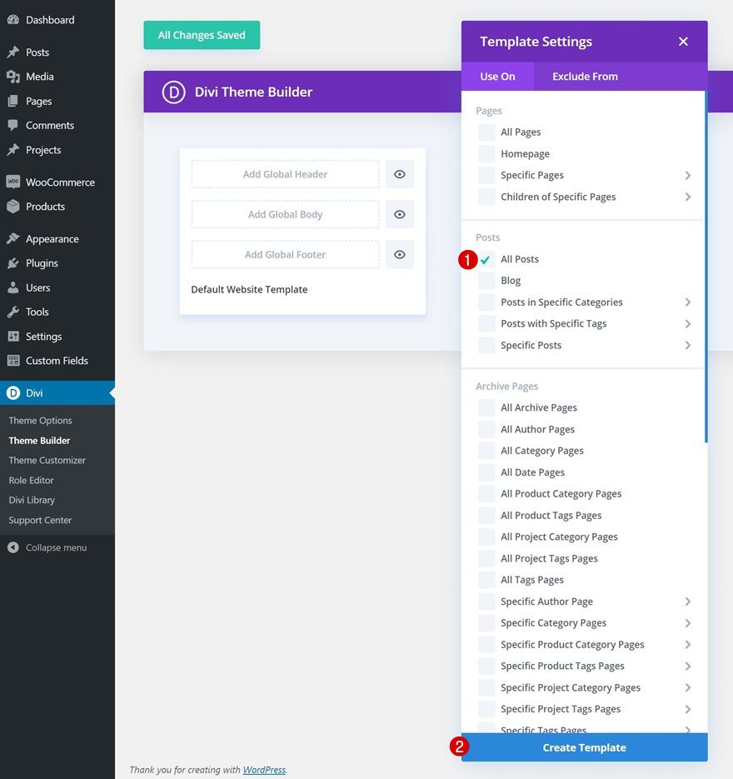Expand the Specific Posts options
Screen dimensions: 733x779
pyautogui.click(x=688, y=345)
